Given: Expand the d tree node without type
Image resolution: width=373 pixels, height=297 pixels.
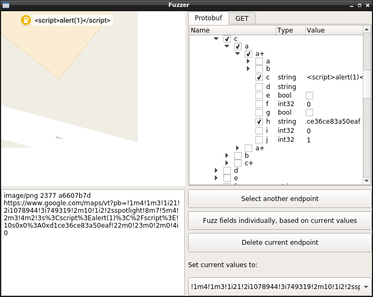Looking at the screenshot, I should (216, 171).
